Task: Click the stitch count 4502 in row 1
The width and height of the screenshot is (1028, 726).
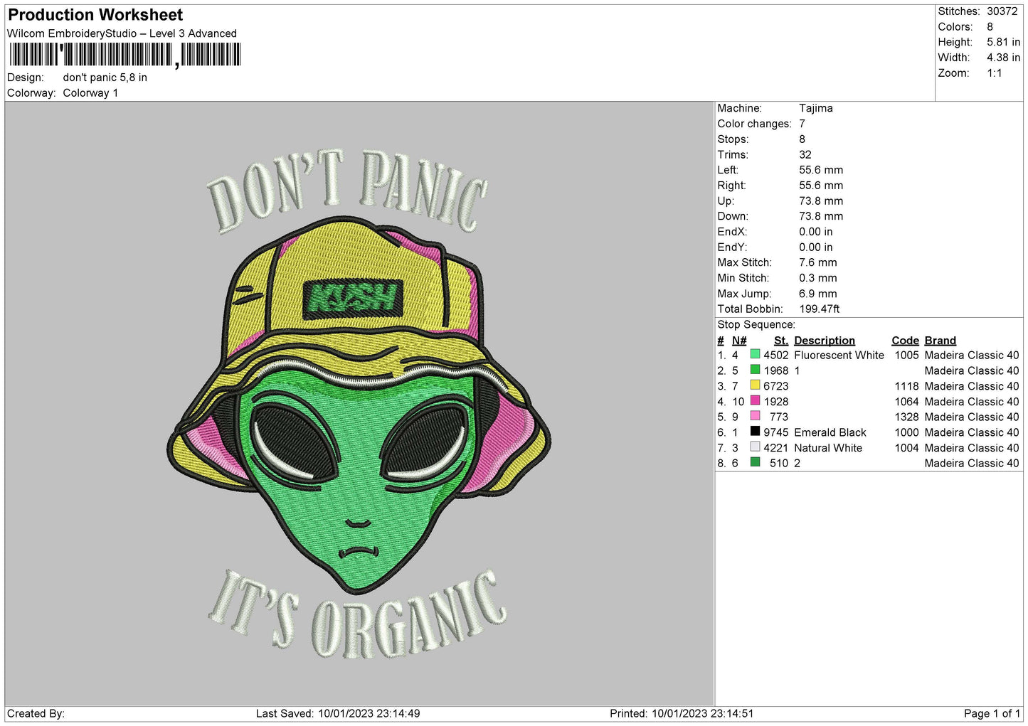Action: click(x=775, y=356)
